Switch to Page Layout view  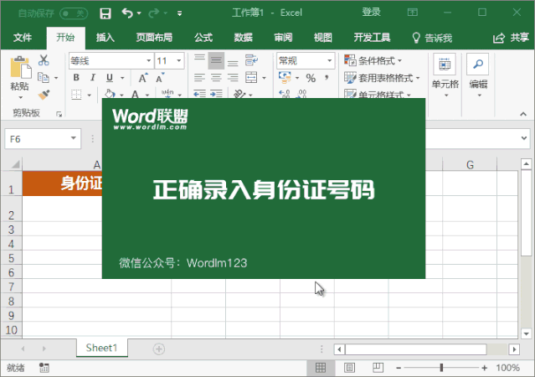(349, 368)
